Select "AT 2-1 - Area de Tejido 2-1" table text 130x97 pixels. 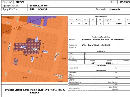(x=91, y=45)
